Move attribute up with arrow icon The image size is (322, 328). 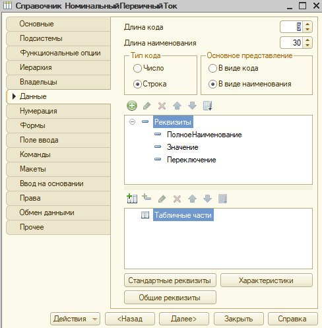click(177, 106)
